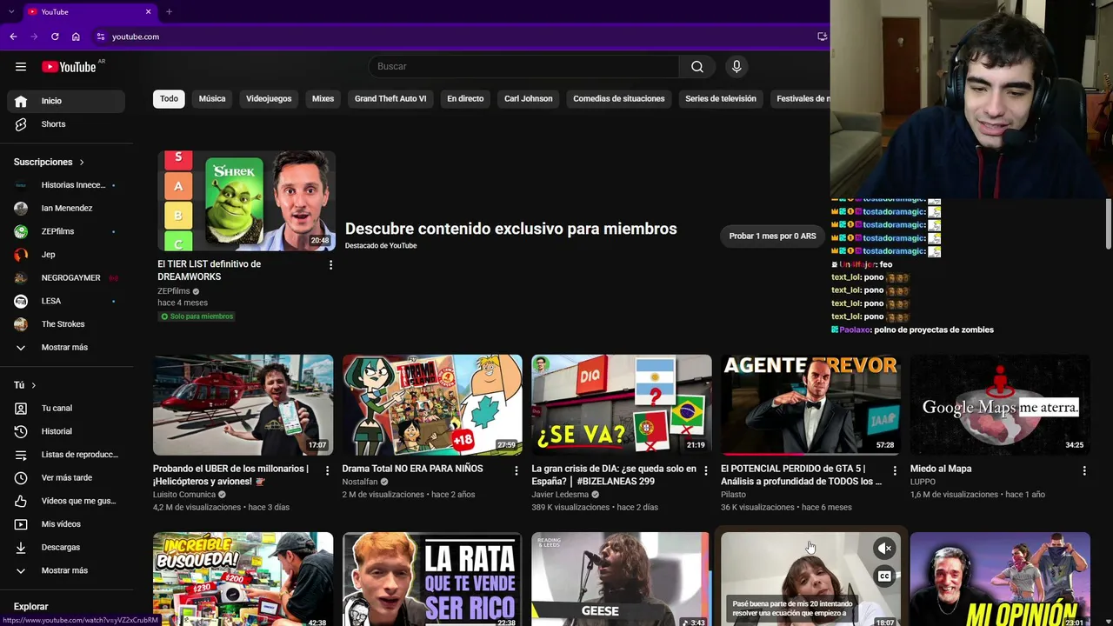Viewport: 1113px width, 626px height.
Task: Expand the Tú section's Mostrar más
Action: (x=66, y=570)
